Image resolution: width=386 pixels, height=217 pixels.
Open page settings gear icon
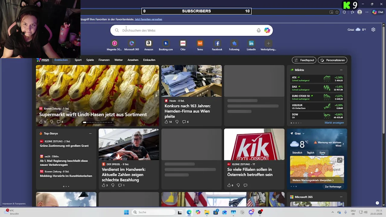(x=373, y=30)
